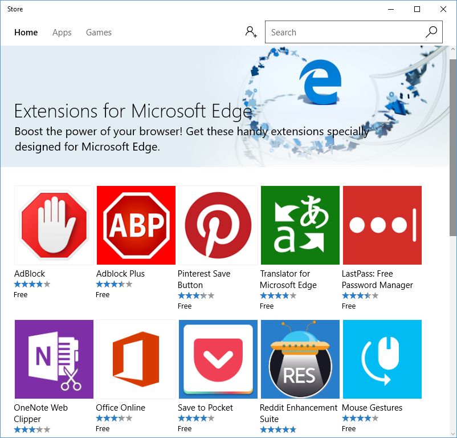The image size is (457, 438).
Task: Click the Adblock Plus title text
Action: [x=120, y=274]
